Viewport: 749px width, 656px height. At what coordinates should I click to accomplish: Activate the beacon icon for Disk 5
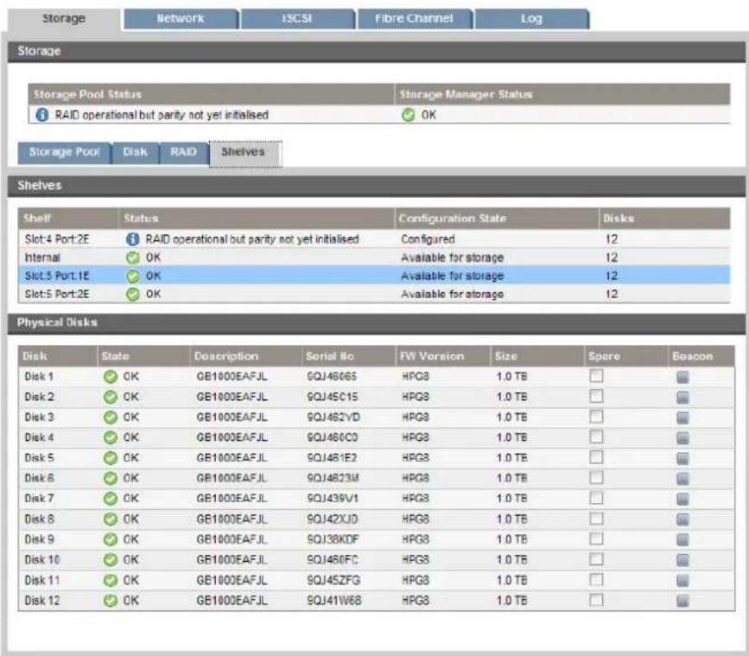coord(682,458)
